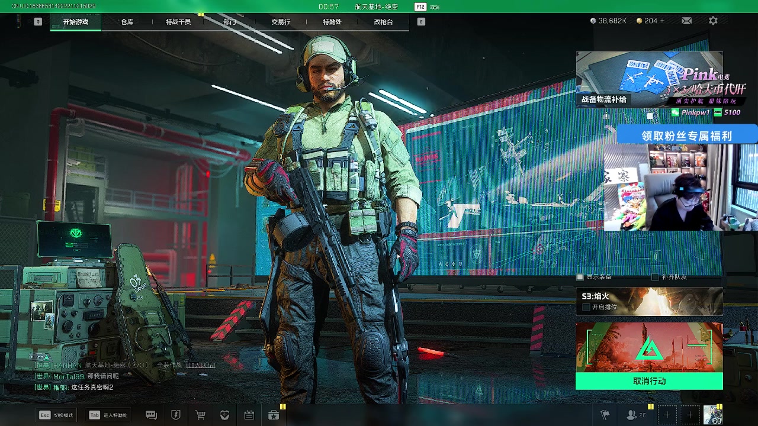
Task: Switch to the 交易行 tab
Action: (281, 22)
